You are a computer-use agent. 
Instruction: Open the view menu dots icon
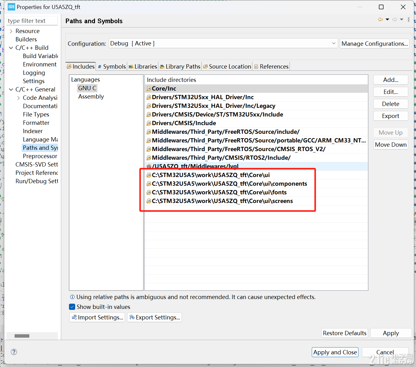[x=409, y=19]
